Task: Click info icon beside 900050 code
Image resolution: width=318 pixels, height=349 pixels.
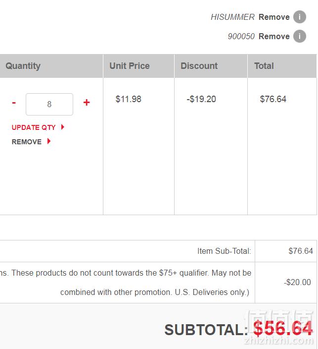Action: pos(300,36)
